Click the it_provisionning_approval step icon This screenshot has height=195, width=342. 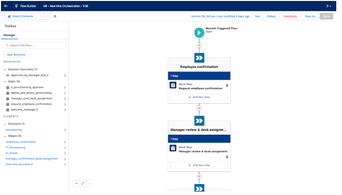(x=8, y=87)
